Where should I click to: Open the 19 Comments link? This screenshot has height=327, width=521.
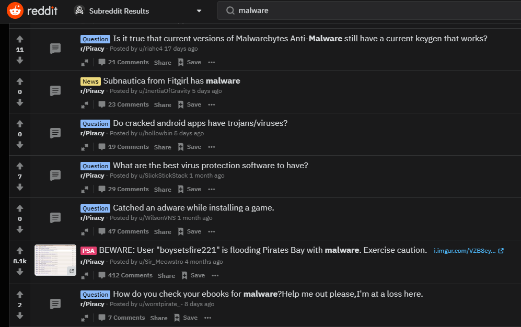124,147
